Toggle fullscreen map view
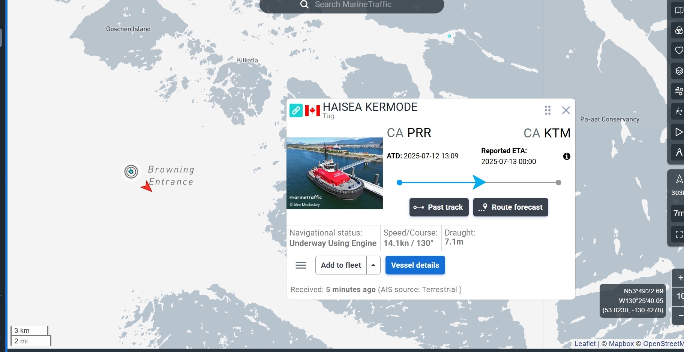684x352 pixels. (x=678, y=234)
